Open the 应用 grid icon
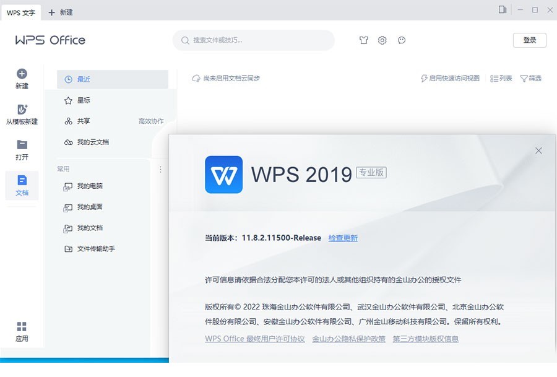 pos(22,326)
